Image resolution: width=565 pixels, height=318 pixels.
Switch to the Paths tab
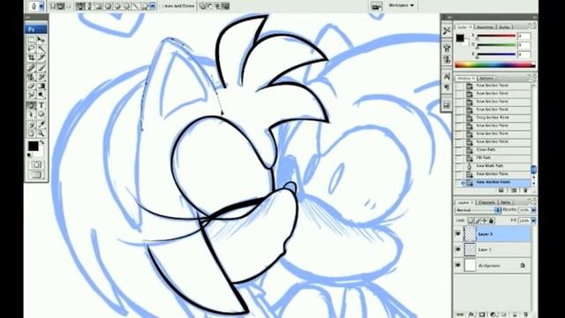(506, 202)
